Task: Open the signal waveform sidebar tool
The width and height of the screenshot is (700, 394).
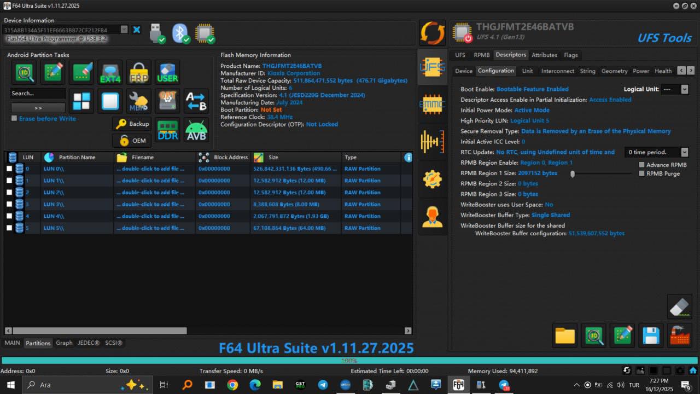Action: pos(432,142)
